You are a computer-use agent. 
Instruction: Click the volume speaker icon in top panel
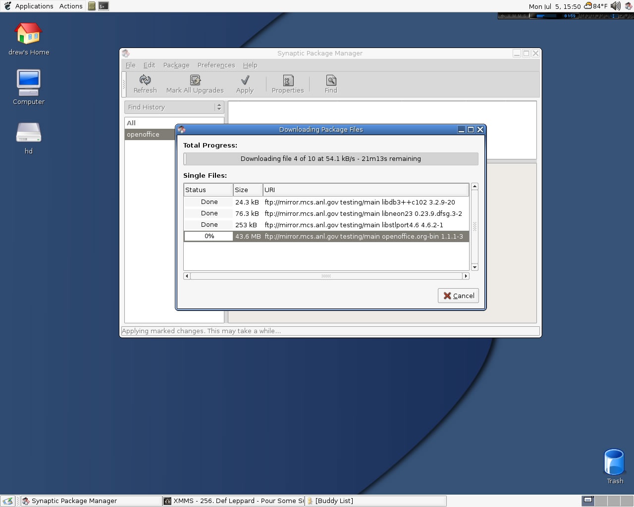click(616, 6)
